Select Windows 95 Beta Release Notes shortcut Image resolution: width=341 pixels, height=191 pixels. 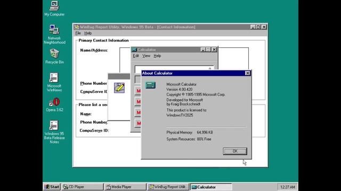[x=54, y=132]
